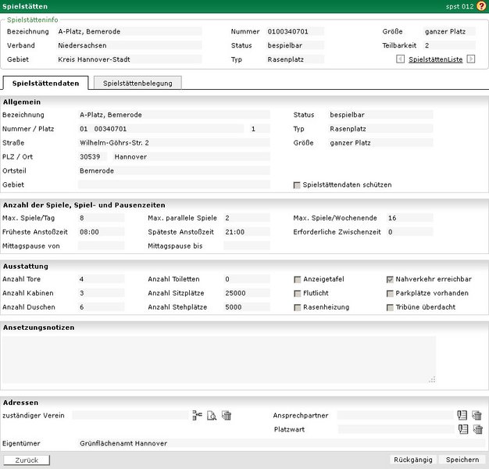Viewport: 489px width, 469px height.
Task: Open the help question mark icon
Action: pyautogui.click(x=481, y=5)
